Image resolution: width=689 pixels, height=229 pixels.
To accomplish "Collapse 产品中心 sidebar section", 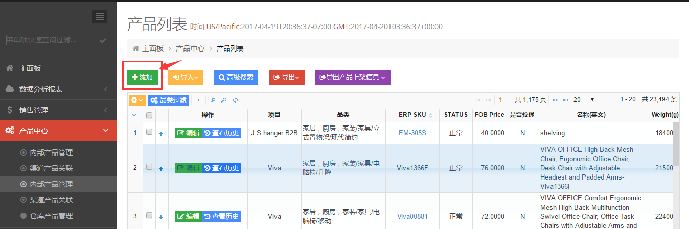I will [x=58, y=131].
